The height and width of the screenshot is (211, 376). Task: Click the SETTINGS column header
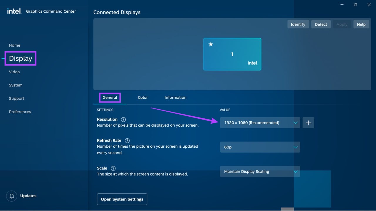pos(105,110)
